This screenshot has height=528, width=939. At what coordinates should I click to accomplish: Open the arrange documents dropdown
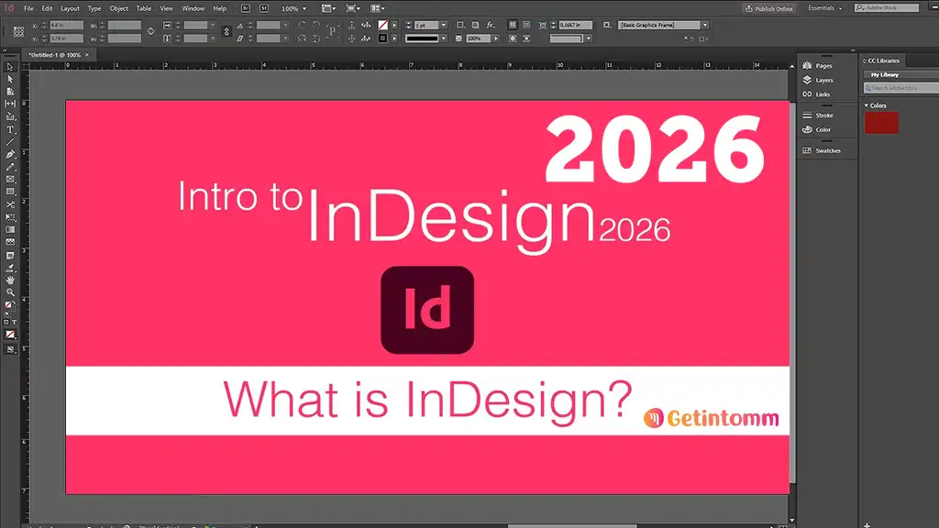click(377, 8)
